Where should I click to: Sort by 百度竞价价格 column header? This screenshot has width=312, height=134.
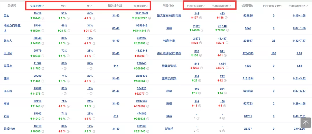[x=298, y=6]
